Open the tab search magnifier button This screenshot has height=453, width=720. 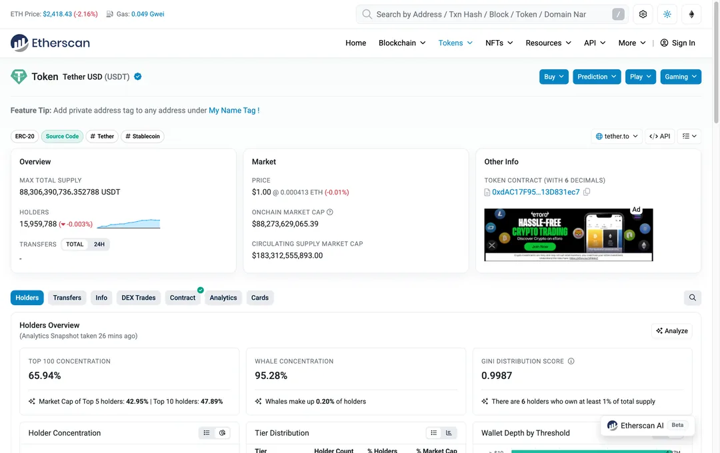tap(693, 297)
